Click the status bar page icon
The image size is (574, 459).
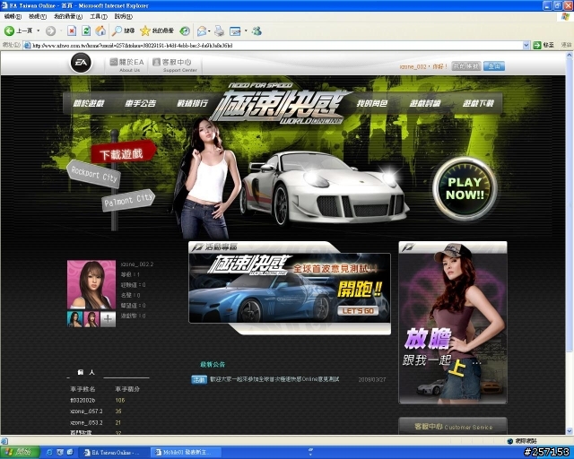tap(4, 441)
